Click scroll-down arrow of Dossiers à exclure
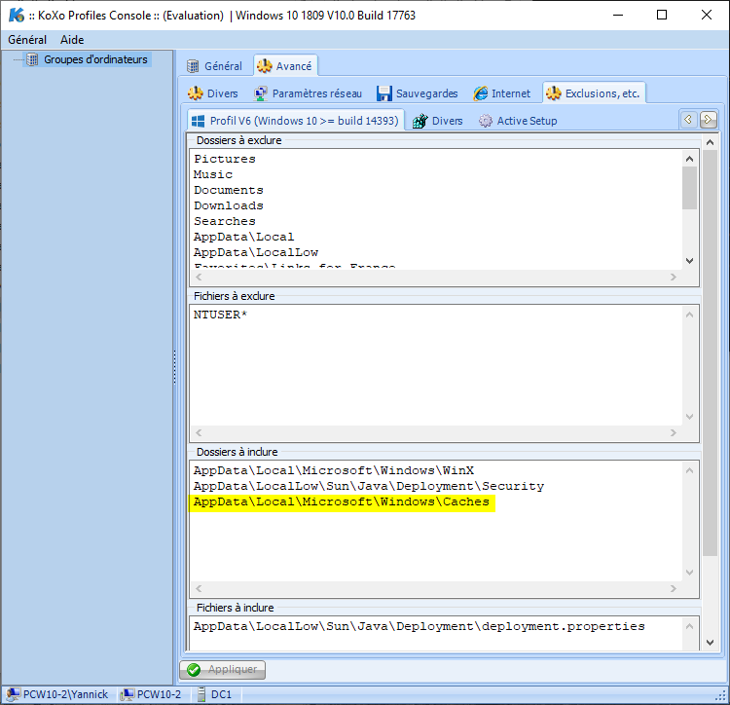The image size is (730, 705). 689,261
